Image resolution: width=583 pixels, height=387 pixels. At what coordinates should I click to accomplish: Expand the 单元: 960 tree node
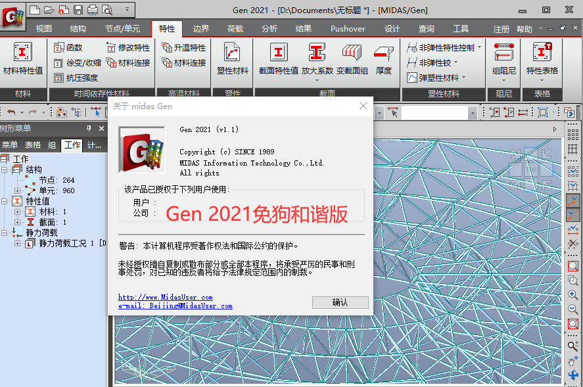point(18,191)
